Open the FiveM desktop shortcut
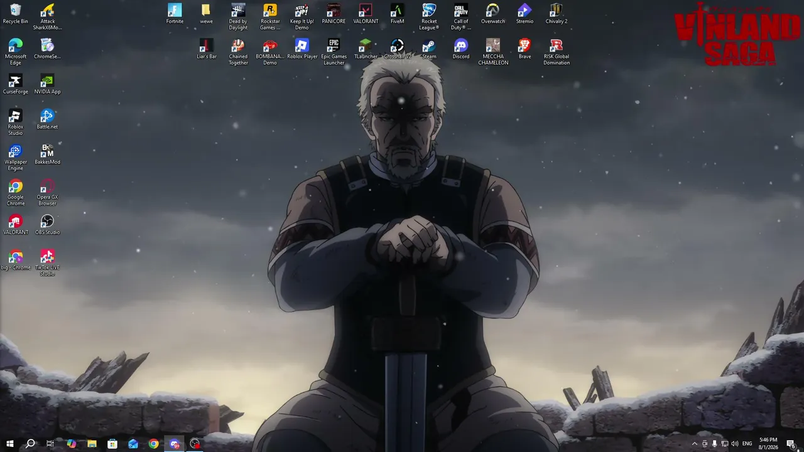 coord(397,14)
